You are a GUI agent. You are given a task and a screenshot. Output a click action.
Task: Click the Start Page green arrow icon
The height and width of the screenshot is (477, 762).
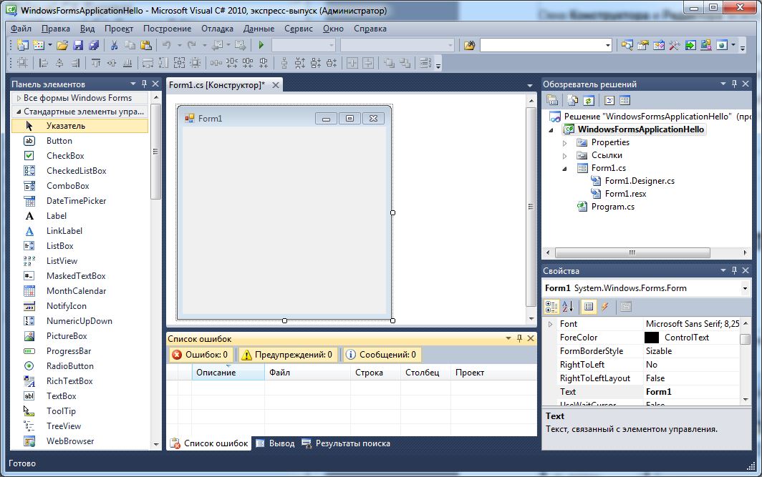coord(690,45)
